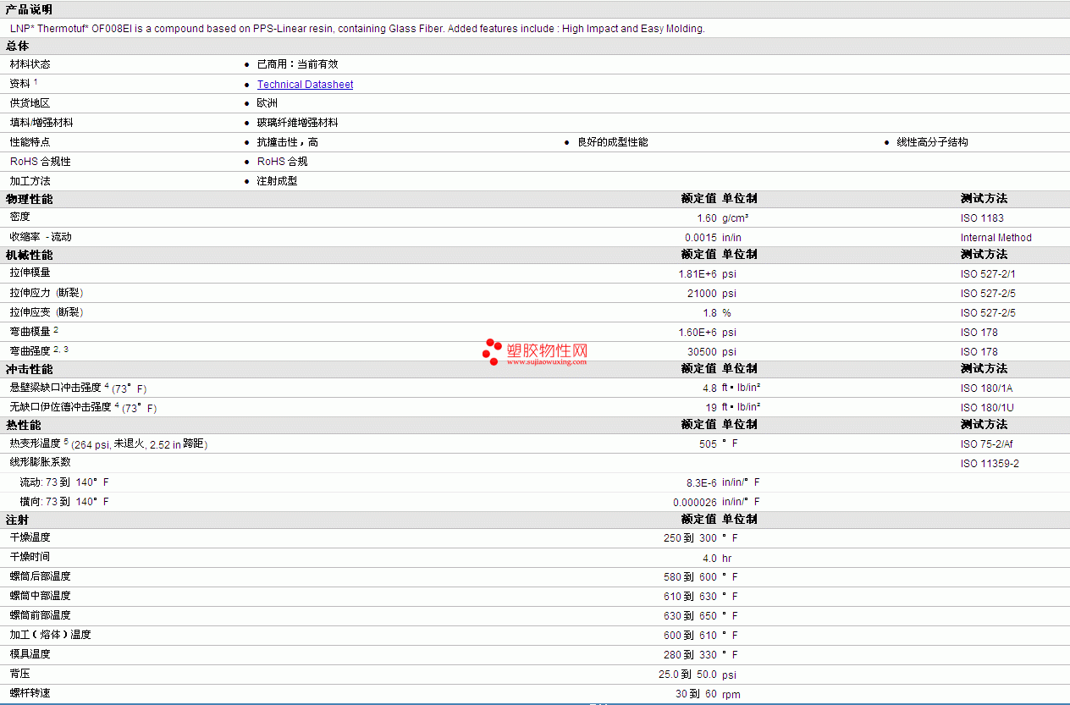
Task: Click the 机械性能 section header
Action: (29, 255)
